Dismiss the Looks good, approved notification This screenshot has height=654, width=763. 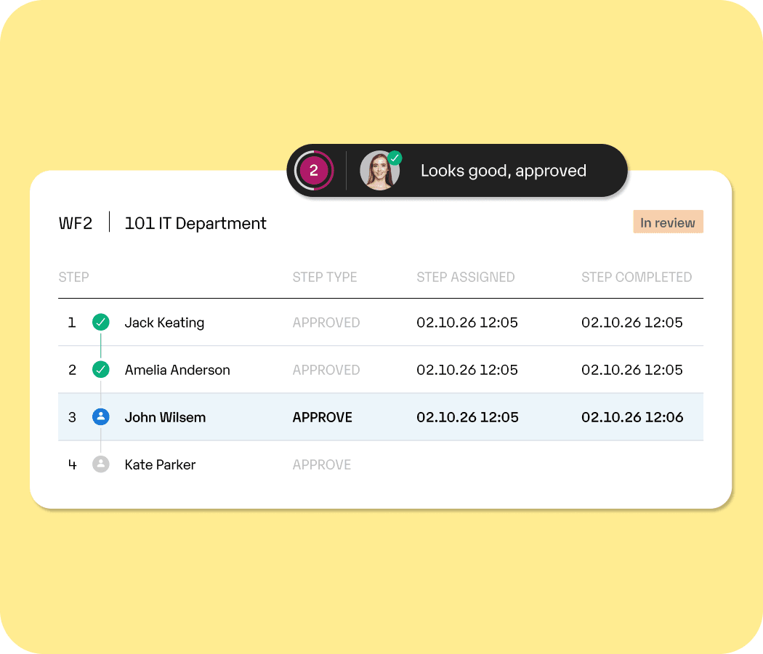click(x=504, y=170)
